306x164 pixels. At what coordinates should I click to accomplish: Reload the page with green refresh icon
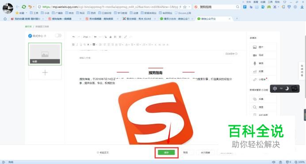coord(24,7)
